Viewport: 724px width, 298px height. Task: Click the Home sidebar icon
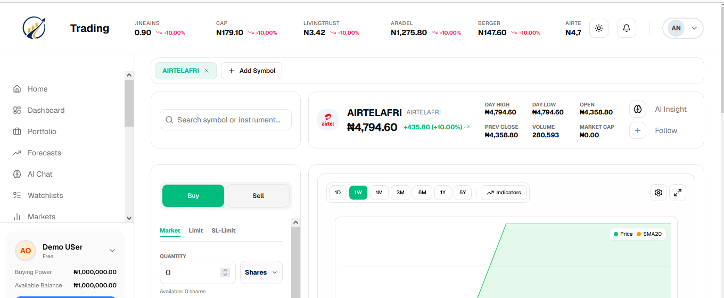(x=17, y=89)
